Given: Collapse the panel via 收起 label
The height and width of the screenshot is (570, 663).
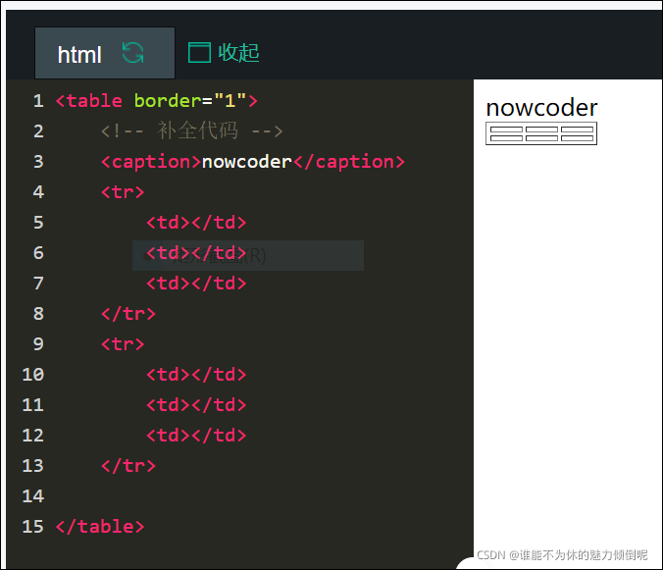Looking at the screenshot, I should 238,53.
